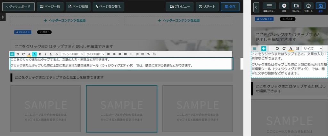This screenshot has height=136, width=328.
Task: Click the align center icon
Action: [x=114, y=54]
